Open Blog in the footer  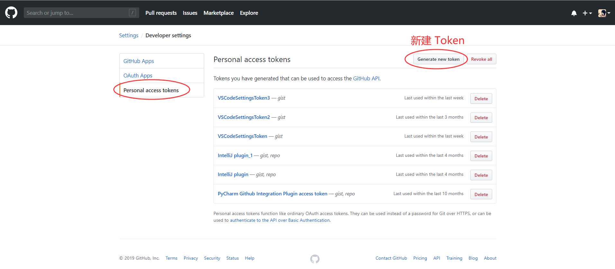pos(473,258)
